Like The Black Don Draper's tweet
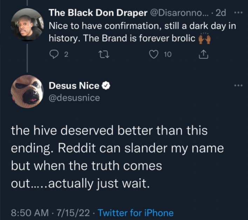 154,54
